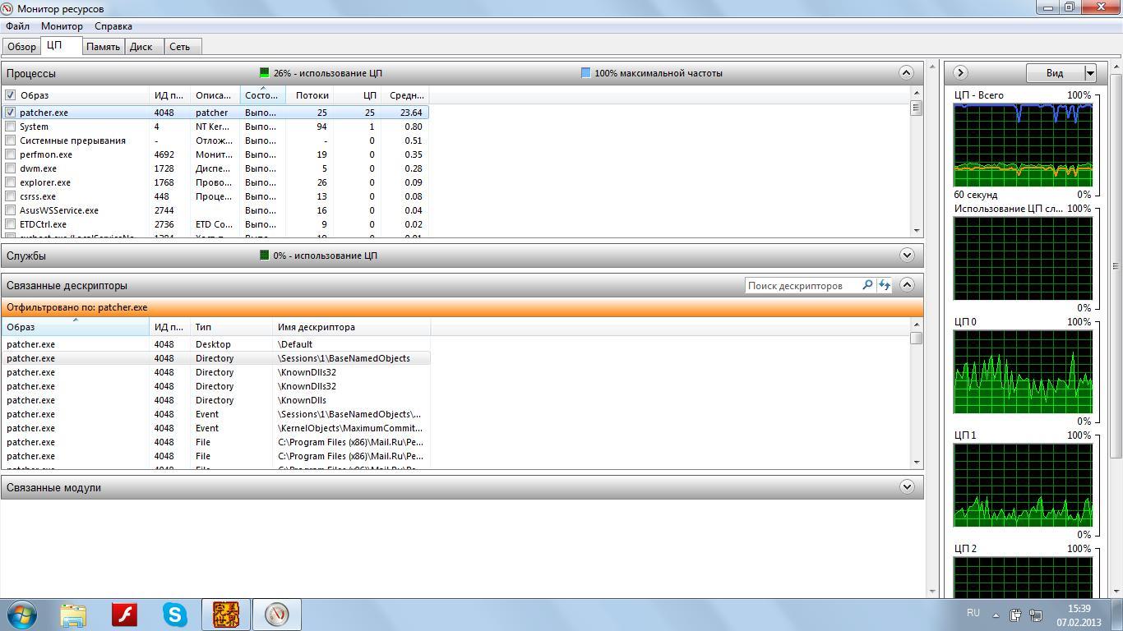Collapse the graphs pane with arrow button
This screenshot has width=1123, height=631.
pyautogui.click(x=959, y=73)
